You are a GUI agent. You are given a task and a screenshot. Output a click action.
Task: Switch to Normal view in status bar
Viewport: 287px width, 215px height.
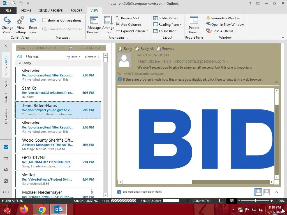click(221, 200)
